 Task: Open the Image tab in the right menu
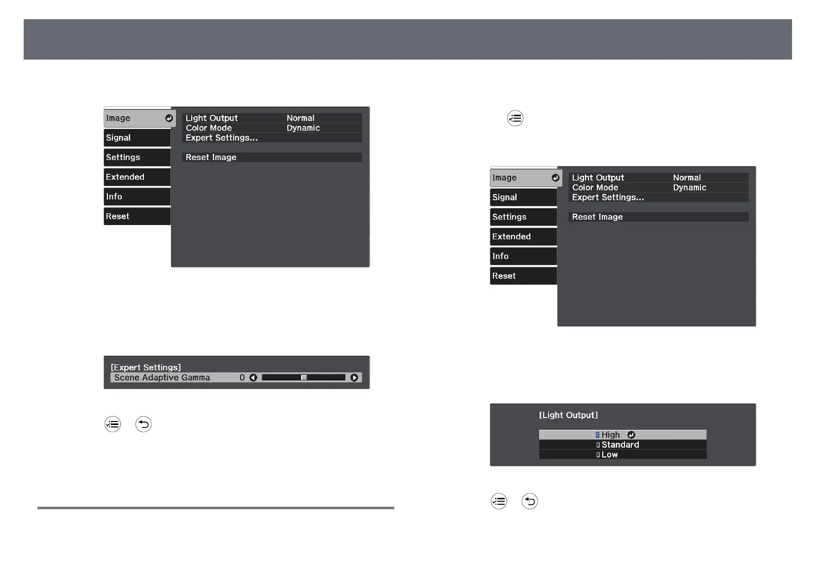pos(526,178)
